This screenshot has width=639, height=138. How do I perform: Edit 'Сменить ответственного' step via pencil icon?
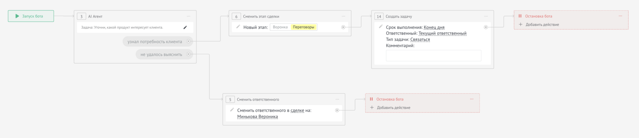coord(232,110)
